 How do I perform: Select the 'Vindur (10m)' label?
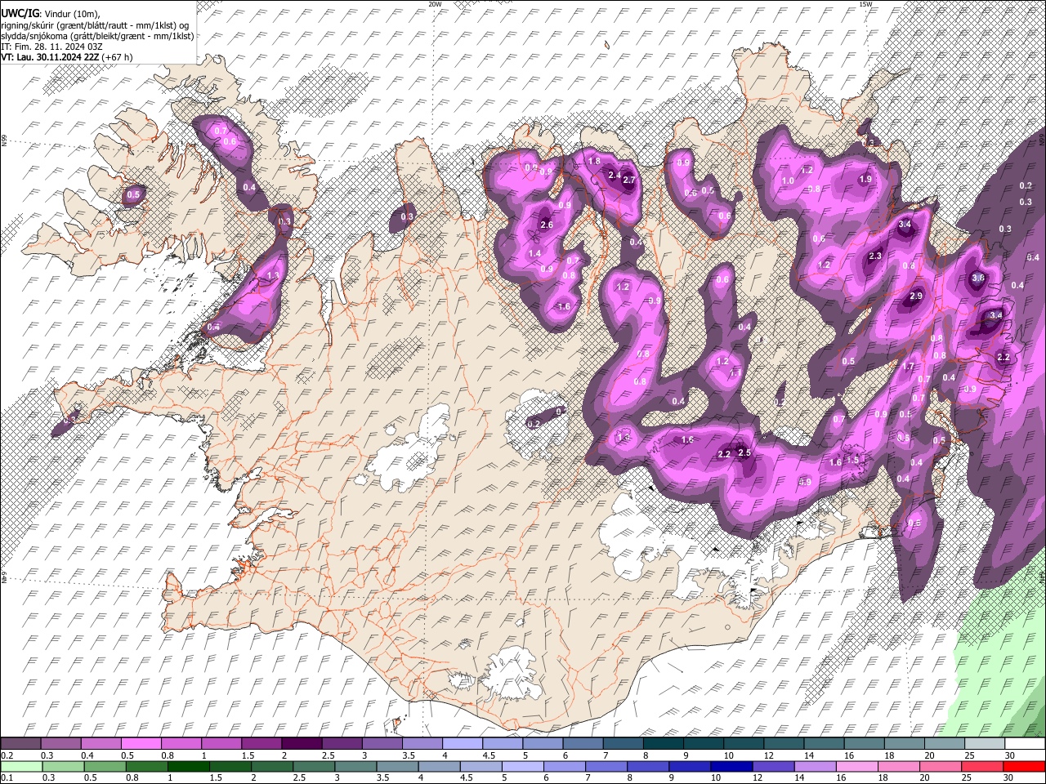pyautogui.click(x=71, y=14)
